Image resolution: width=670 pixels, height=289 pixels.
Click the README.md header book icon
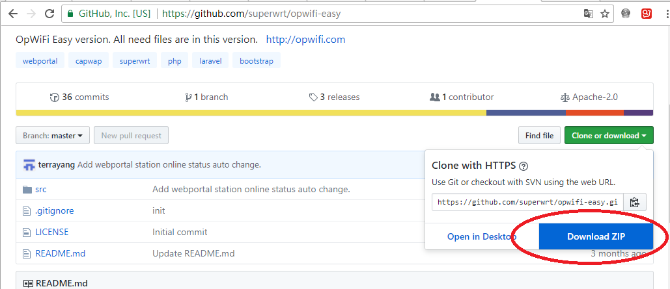(x=28, y=283)
